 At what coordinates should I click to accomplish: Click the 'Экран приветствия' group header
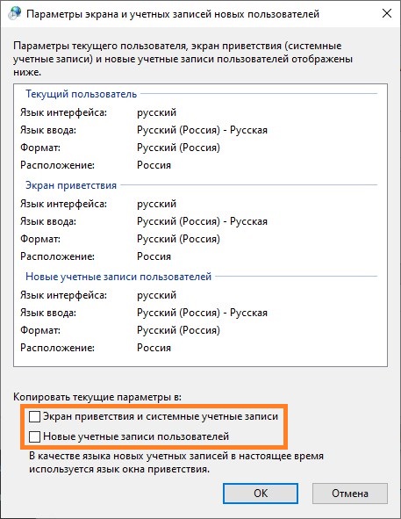[x=71, y=185]
